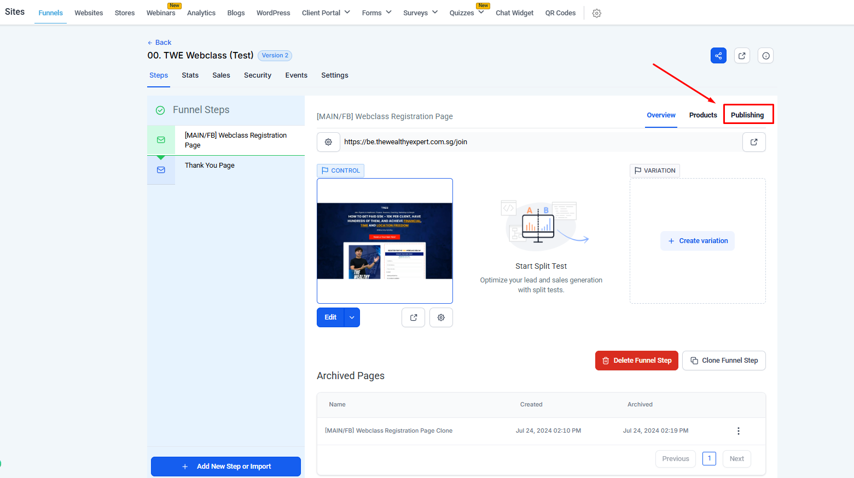
Task: Preview control page with icon below thumbnail
Action: click(x=413, y=317)
